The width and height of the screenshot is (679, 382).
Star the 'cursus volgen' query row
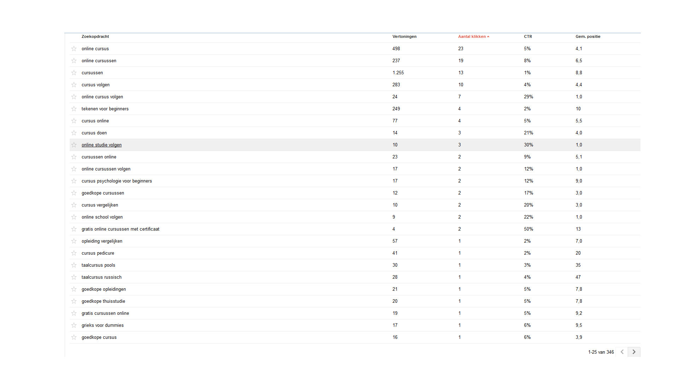74,85
